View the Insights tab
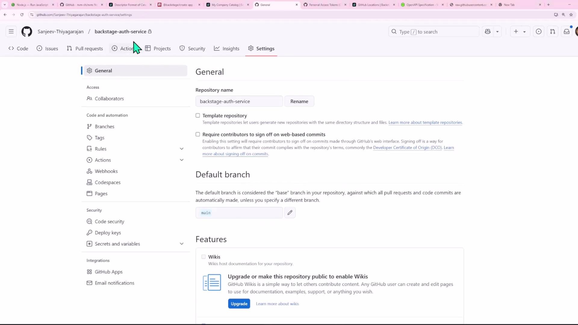 (x=227, y=48)
